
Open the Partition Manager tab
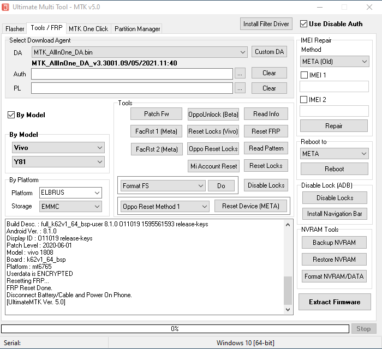(x=137, y=29)
